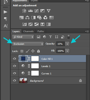
Task: Hide the Color Fill 1 layer
Action: [14, 59]
